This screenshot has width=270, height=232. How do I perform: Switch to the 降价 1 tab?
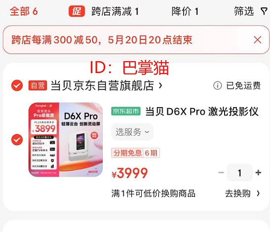click(185, 11)
